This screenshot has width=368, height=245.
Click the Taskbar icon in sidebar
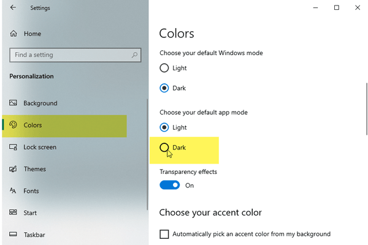click(x=13, y=235)
